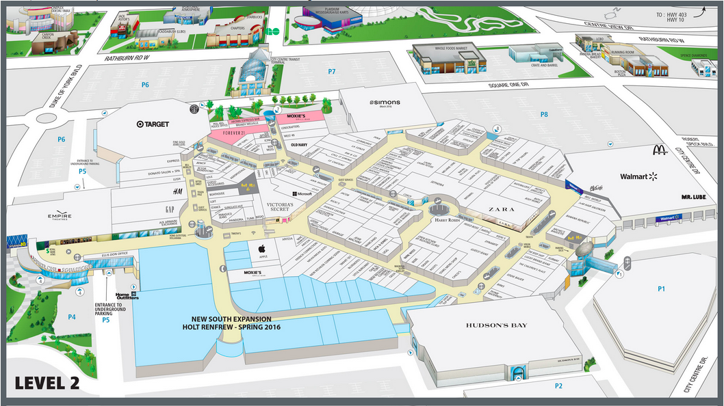
Task: Click the Empire Theatres logo
Action: click(60, 216)
